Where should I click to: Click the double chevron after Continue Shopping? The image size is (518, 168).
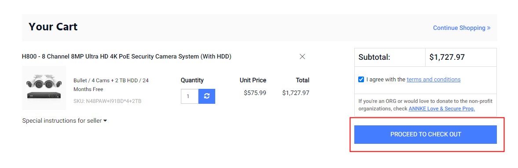click(489, 28)
